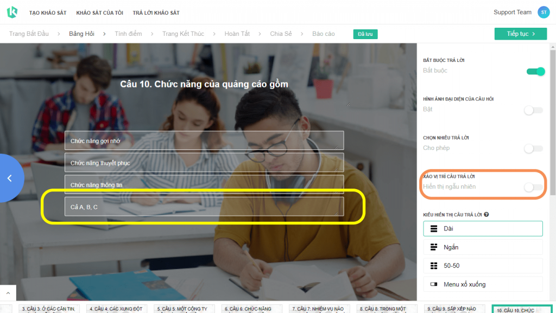Open KHẢO SÁT CỦA TÔI menu

tap(100, 13)
